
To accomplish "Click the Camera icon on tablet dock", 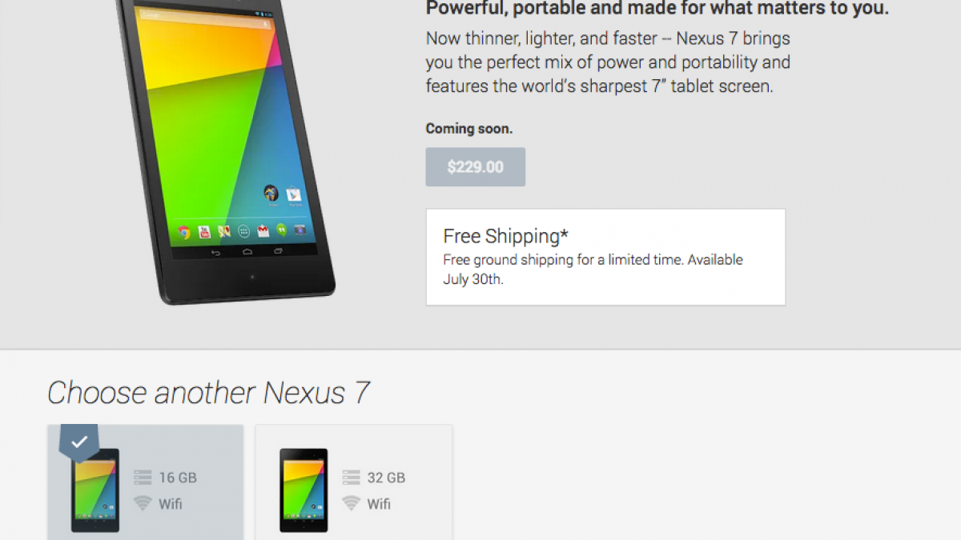I will tap(300, 230).
